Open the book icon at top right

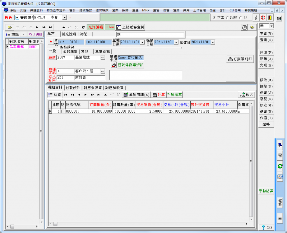[279, 18]
